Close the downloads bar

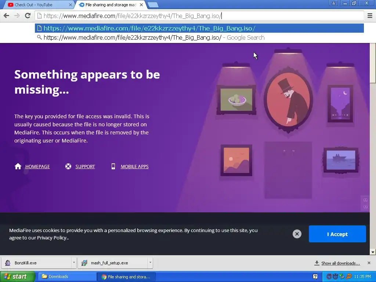[x=369, y=263]
